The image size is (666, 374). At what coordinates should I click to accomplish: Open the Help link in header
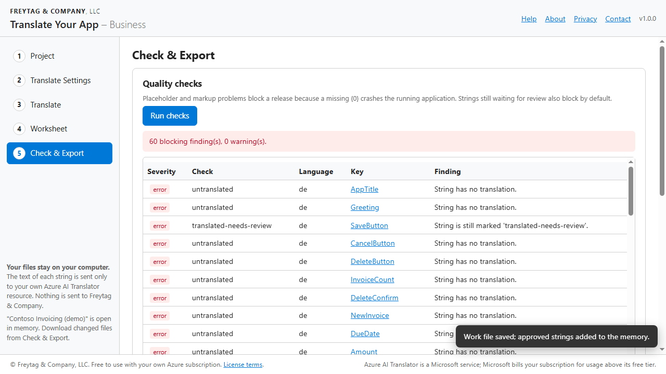click(529, 19)
